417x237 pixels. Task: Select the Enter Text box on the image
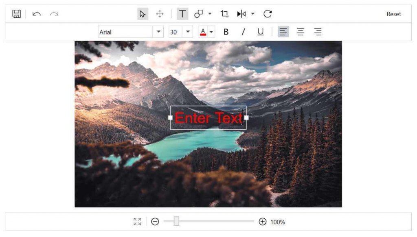pos(208,118)
